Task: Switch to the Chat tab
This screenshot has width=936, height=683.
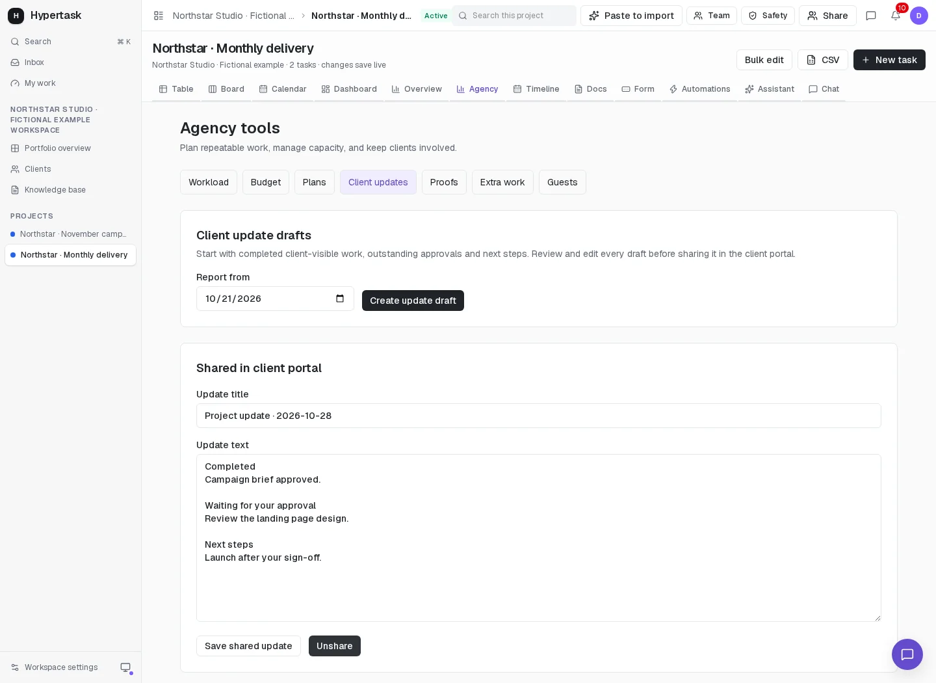Action: (824, 89)
